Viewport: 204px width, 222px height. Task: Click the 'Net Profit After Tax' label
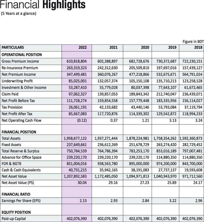tap(17, 114)
